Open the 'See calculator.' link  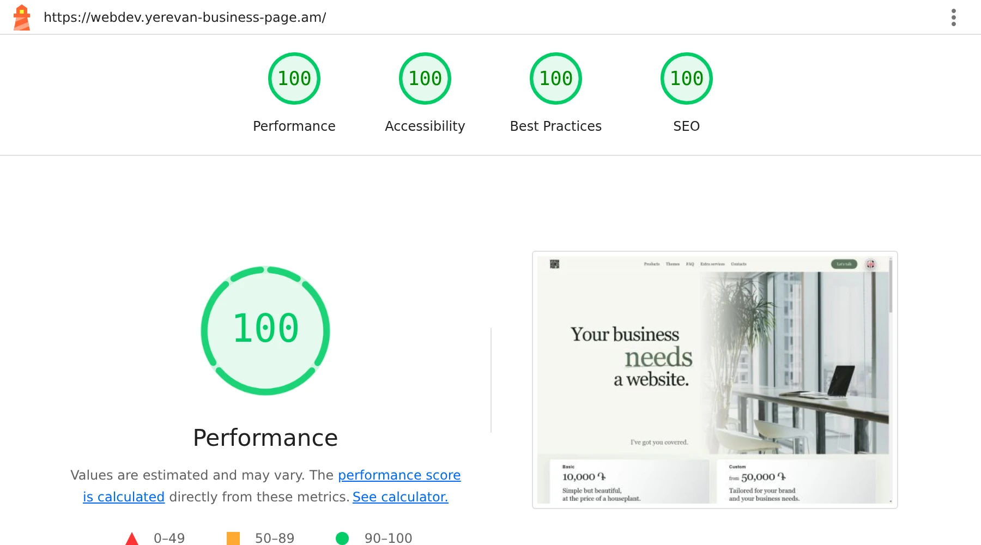point(401,497)
